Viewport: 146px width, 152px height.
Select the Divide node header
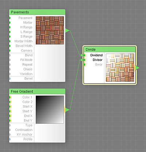[x=110, y=50]
